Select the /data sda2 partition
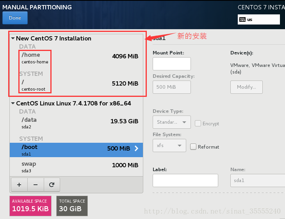285x219 pixels. pos(77,123)
